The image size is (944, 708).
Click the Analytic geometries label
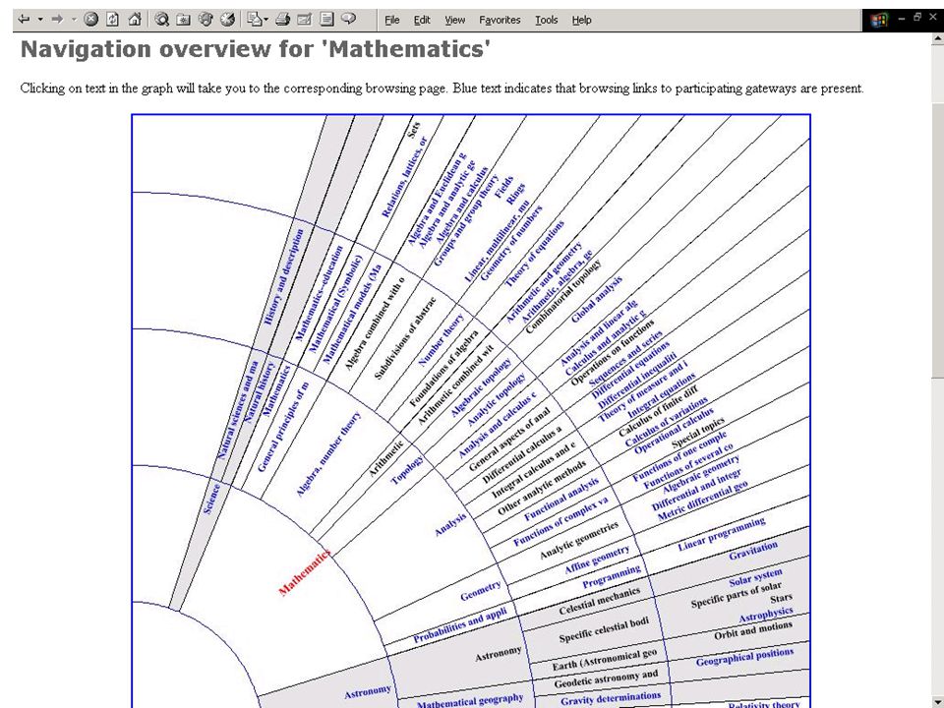578,540
